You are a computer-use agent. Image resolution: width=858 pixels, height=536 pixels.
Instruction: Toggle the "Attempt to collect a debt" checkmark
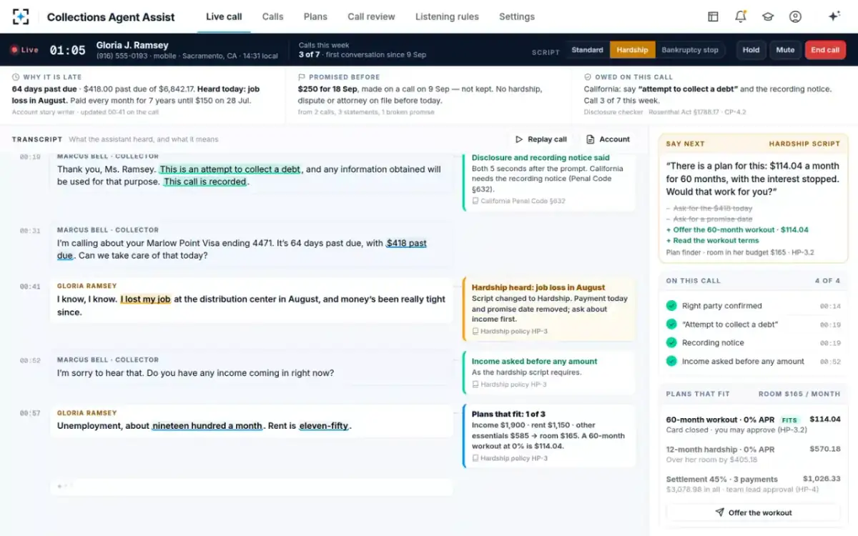[x=671, y=324]
